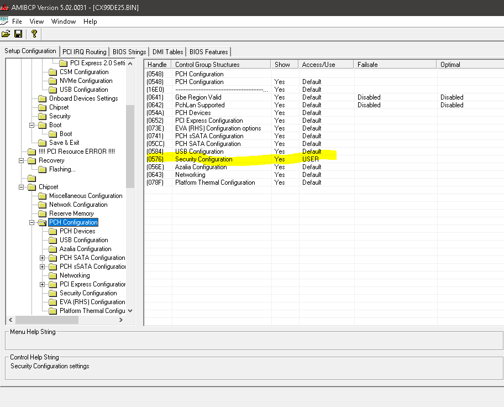Screen dimensions: 504x407
Task: Open the View menu
Action: pyautogui.click(x=36, y=22)
